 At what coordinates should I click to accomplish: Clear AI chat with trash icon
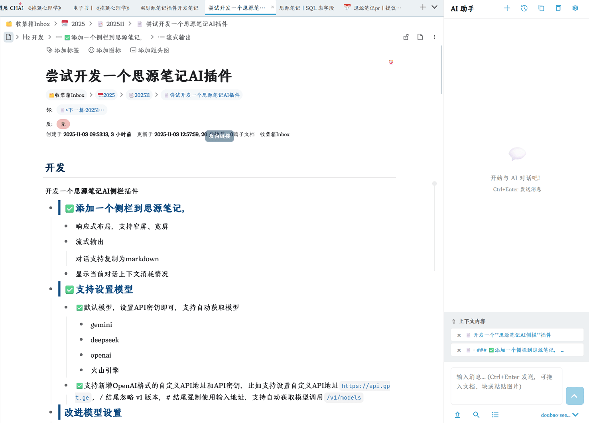(558, 8)
